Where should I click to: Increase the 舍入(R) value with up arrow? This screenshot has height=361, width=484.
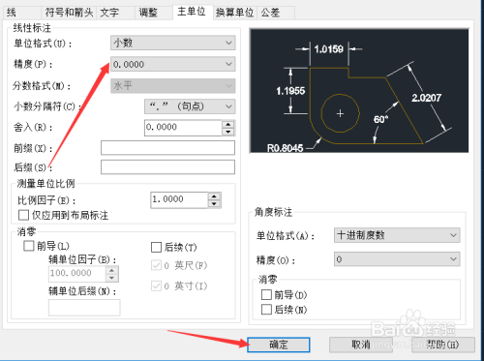pyautogui.click(x=228, y=125)
